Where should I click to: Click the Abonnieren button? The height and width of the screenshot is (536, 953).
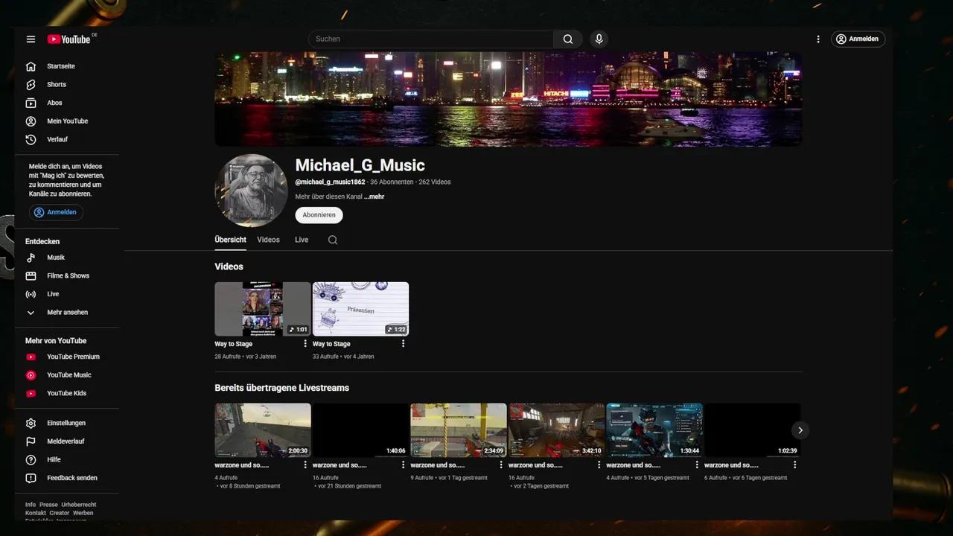[319, 214]
